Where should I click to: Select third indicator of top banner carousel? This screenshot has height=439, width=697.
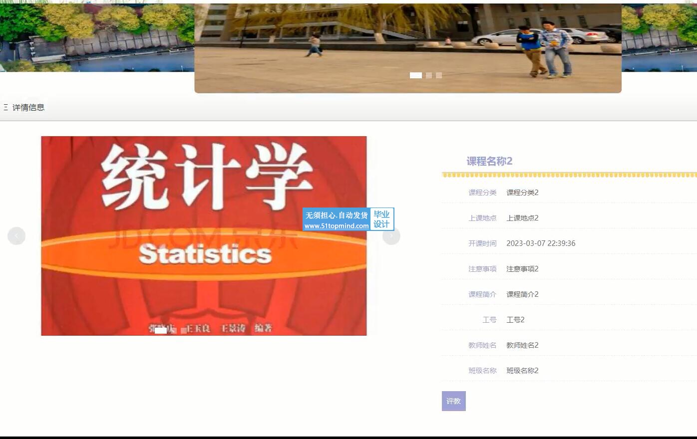tap(439, 75)
